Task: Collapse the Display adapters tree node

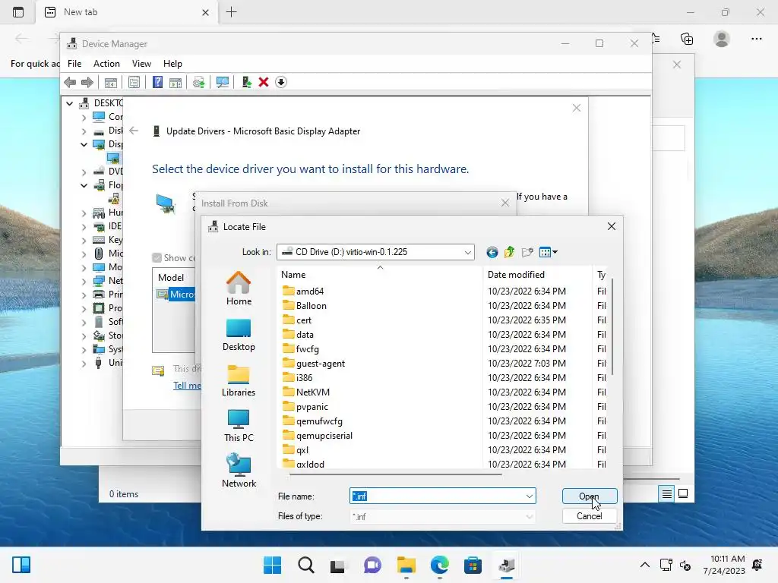Action: [x=84, y=145]
